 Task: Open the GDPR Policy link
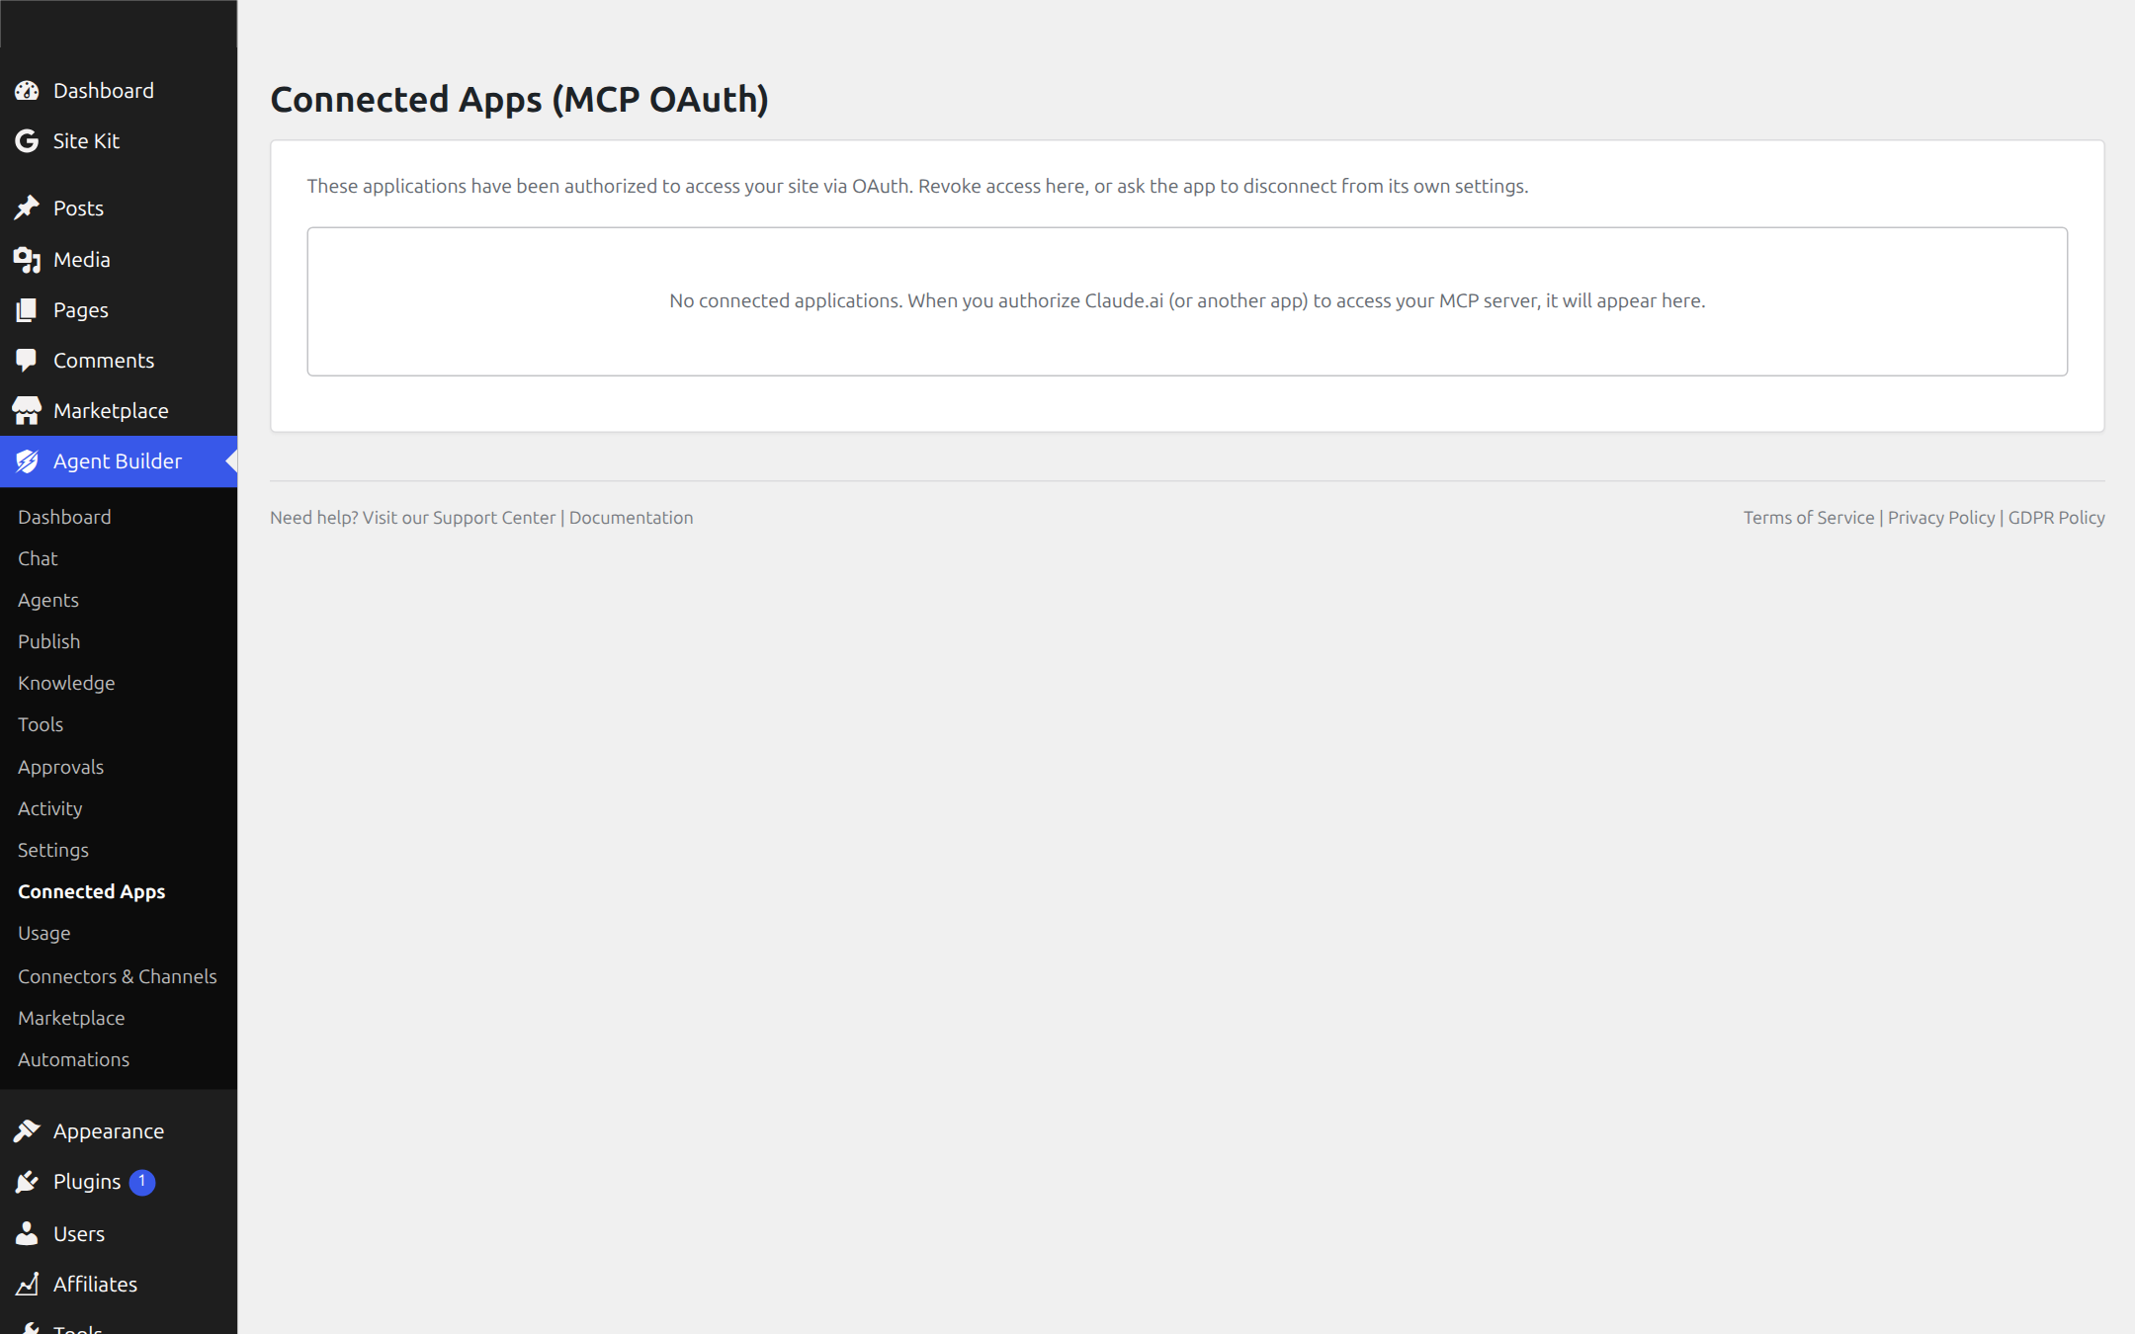click(2057, 518)
